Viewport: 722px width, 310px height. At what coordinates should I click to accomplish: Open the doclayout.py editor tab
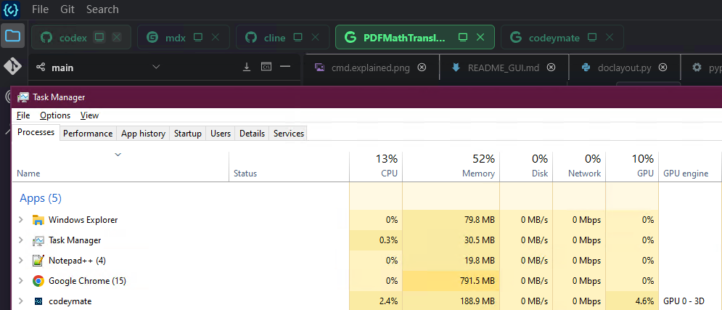[x=624, y=68]
